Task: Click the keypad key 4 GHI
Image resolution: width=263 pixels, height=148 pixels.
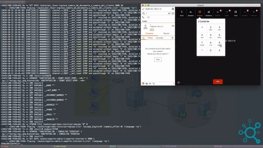Action: 202,36
